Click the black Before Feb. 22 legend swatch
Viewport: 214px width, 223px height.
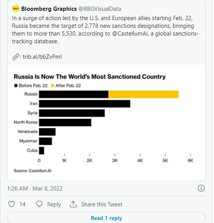pos(16,86)
